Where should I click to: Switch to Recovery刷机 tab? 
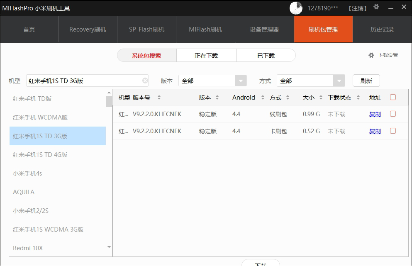coord(88,29)
